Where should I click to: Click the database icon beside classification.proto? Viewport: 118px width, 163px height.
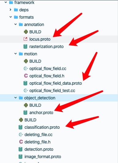point(20,127)
